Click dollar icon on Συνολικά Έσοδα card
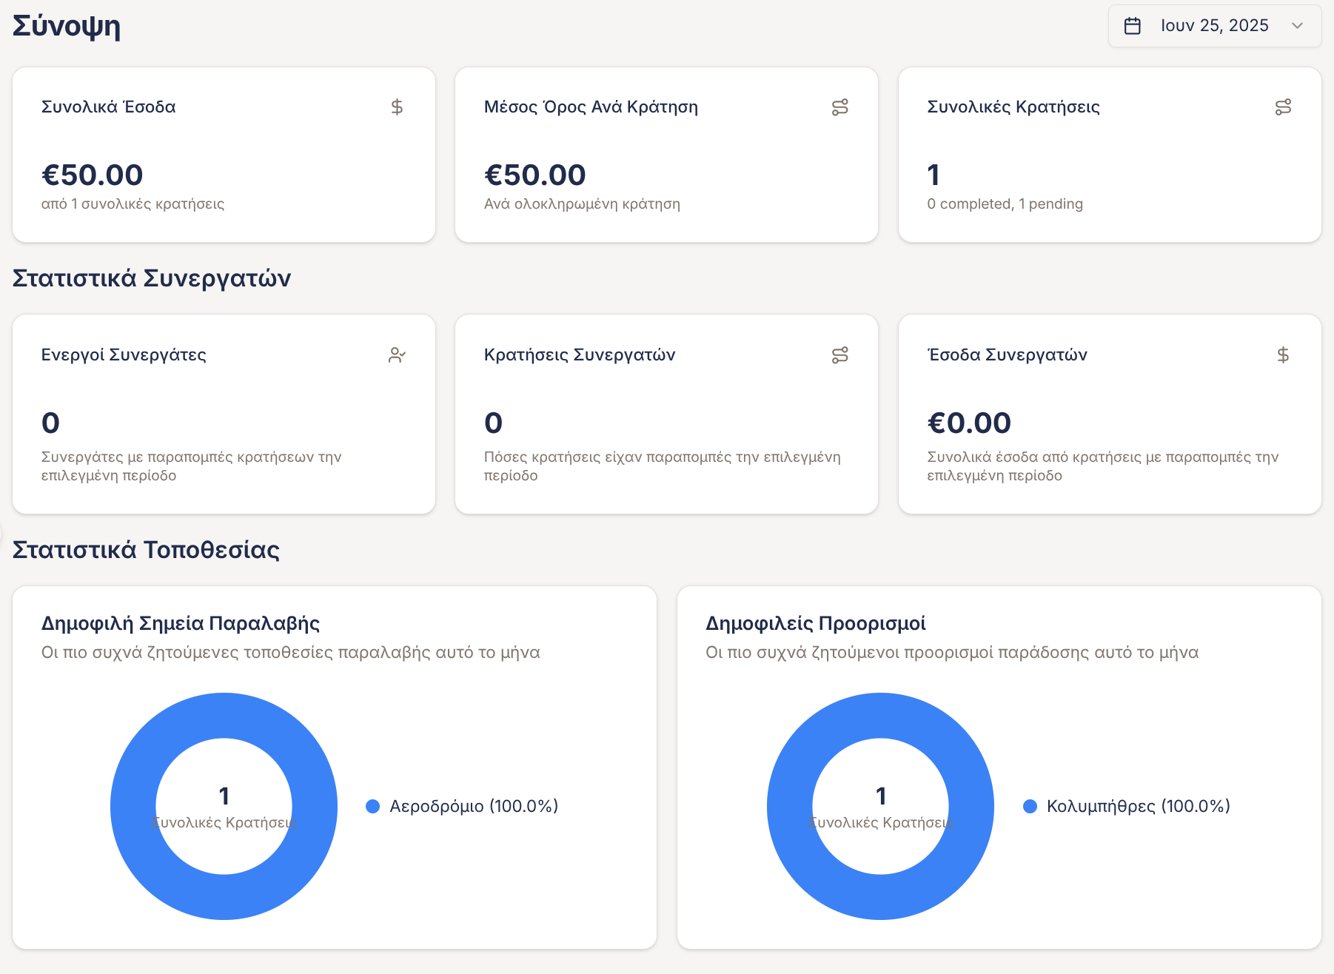The width and height of the screenshot is (1334, 974). (397, 107)
